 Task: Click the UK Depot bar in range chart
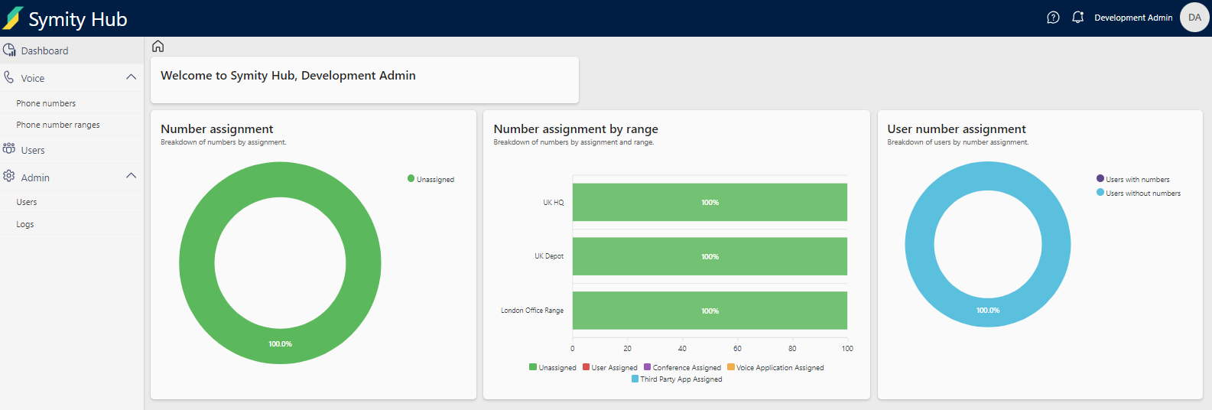point(710,256)
